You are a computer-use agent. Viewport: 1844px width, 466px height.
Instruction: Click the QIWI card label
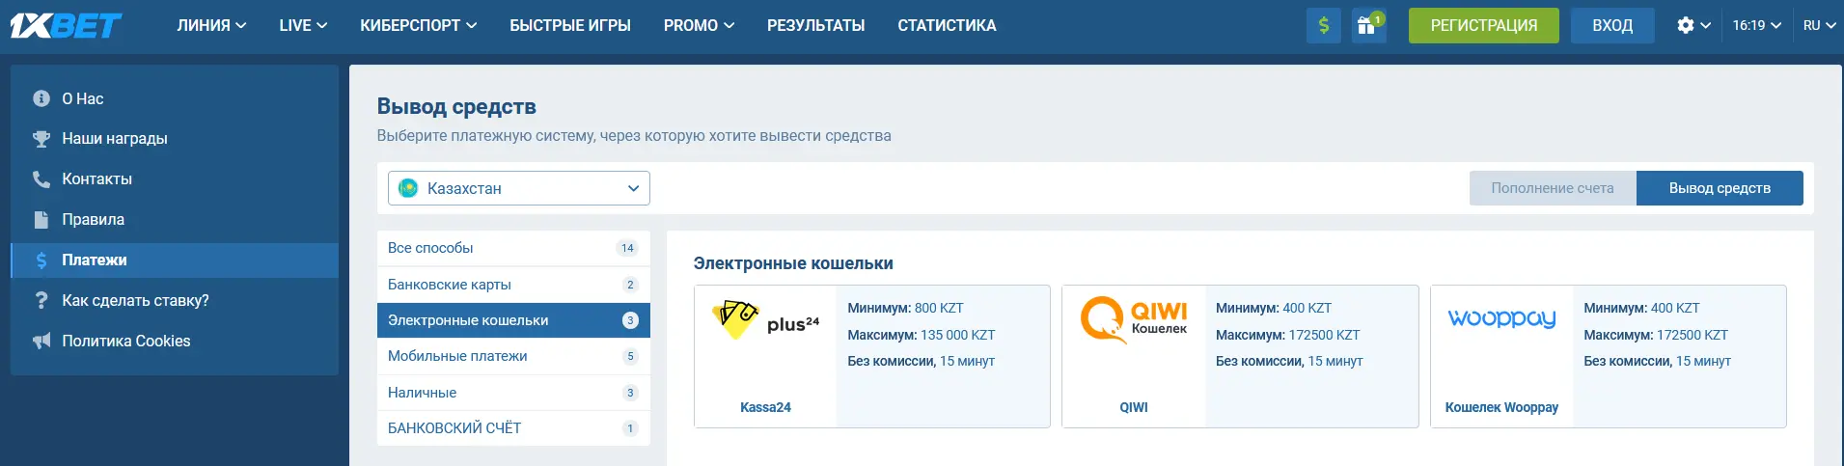pos(1134,407)
